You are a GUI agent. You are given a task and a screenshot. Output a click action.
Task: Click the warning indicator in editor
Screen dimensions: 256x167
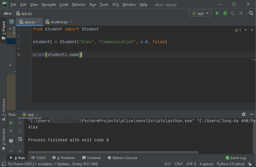click(x=238, y=30)
